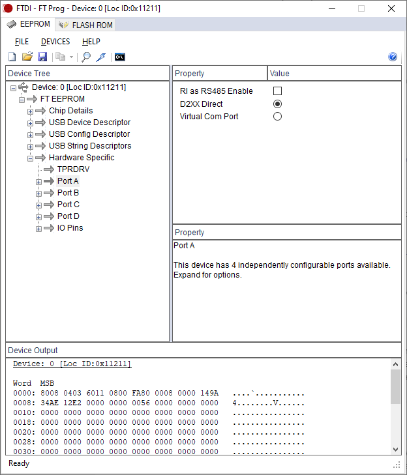Click the New template toolbar icon
The height and width of the screenshot is (475, 407).
point(12,57)
